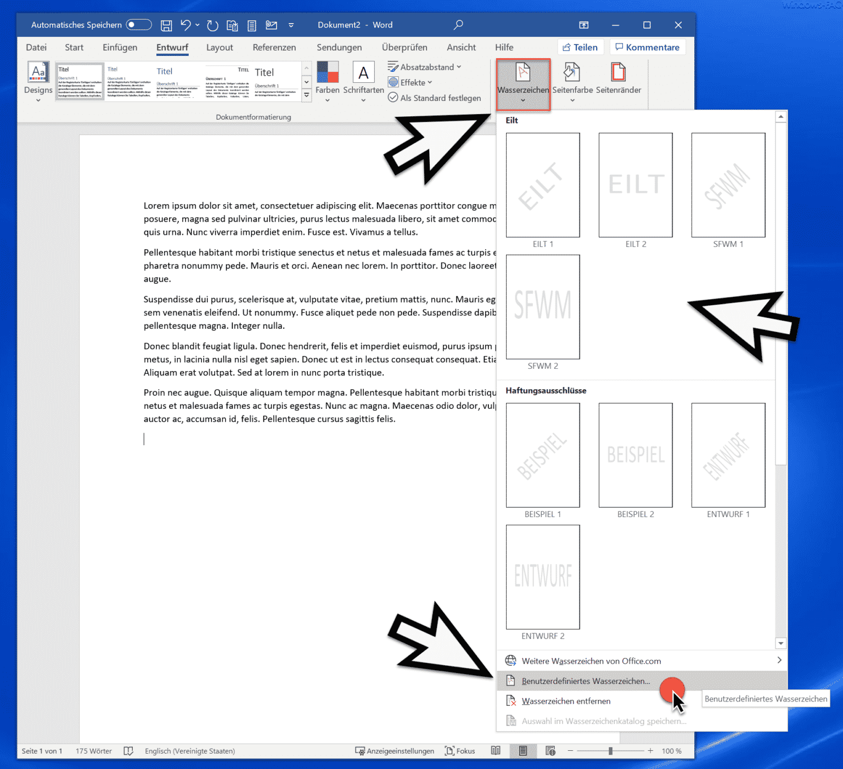Click Wasserzeichen entfernen
This screenshot has height=769, width=843.
click(566, 701)
